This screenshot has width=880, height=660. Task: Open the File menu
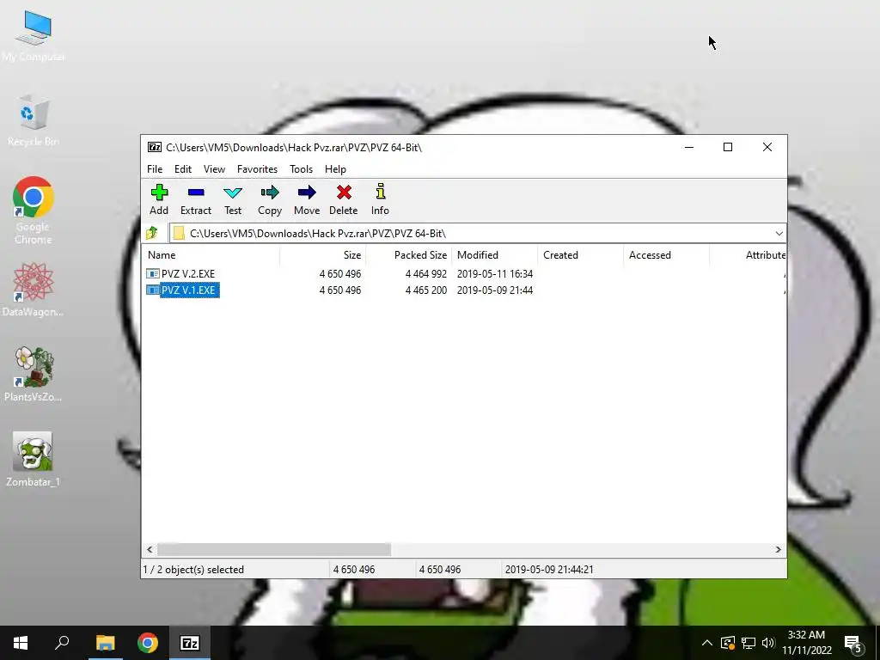pos(155,169)
